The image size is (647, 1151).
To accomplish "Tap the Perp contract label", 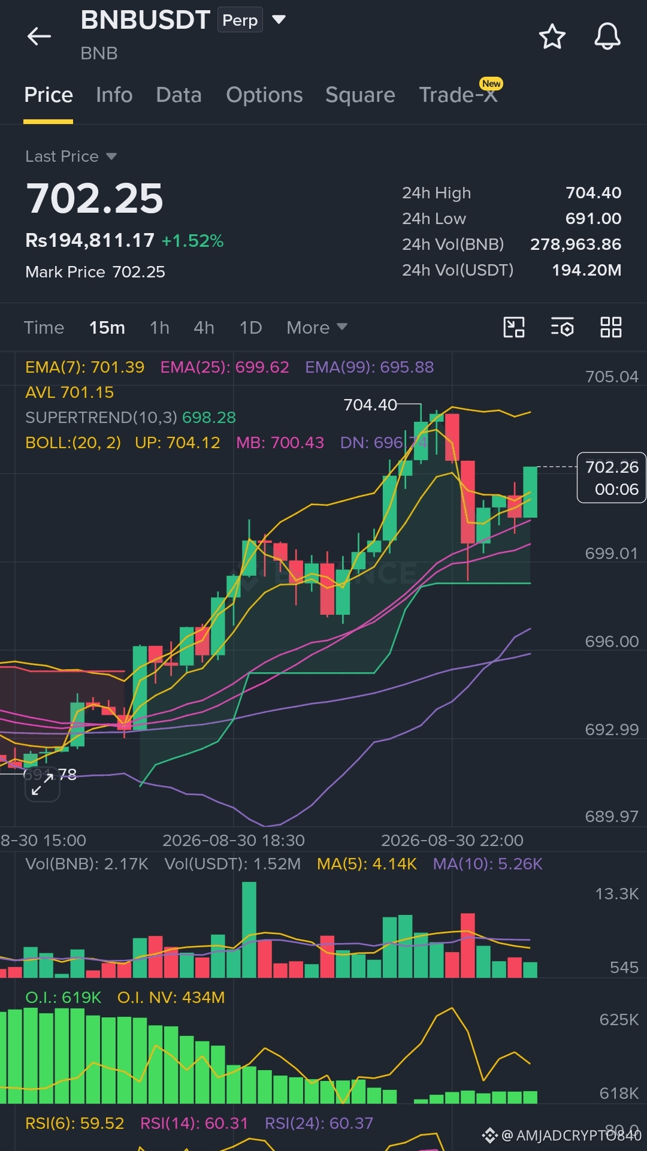I will click(x=240, y=20).
